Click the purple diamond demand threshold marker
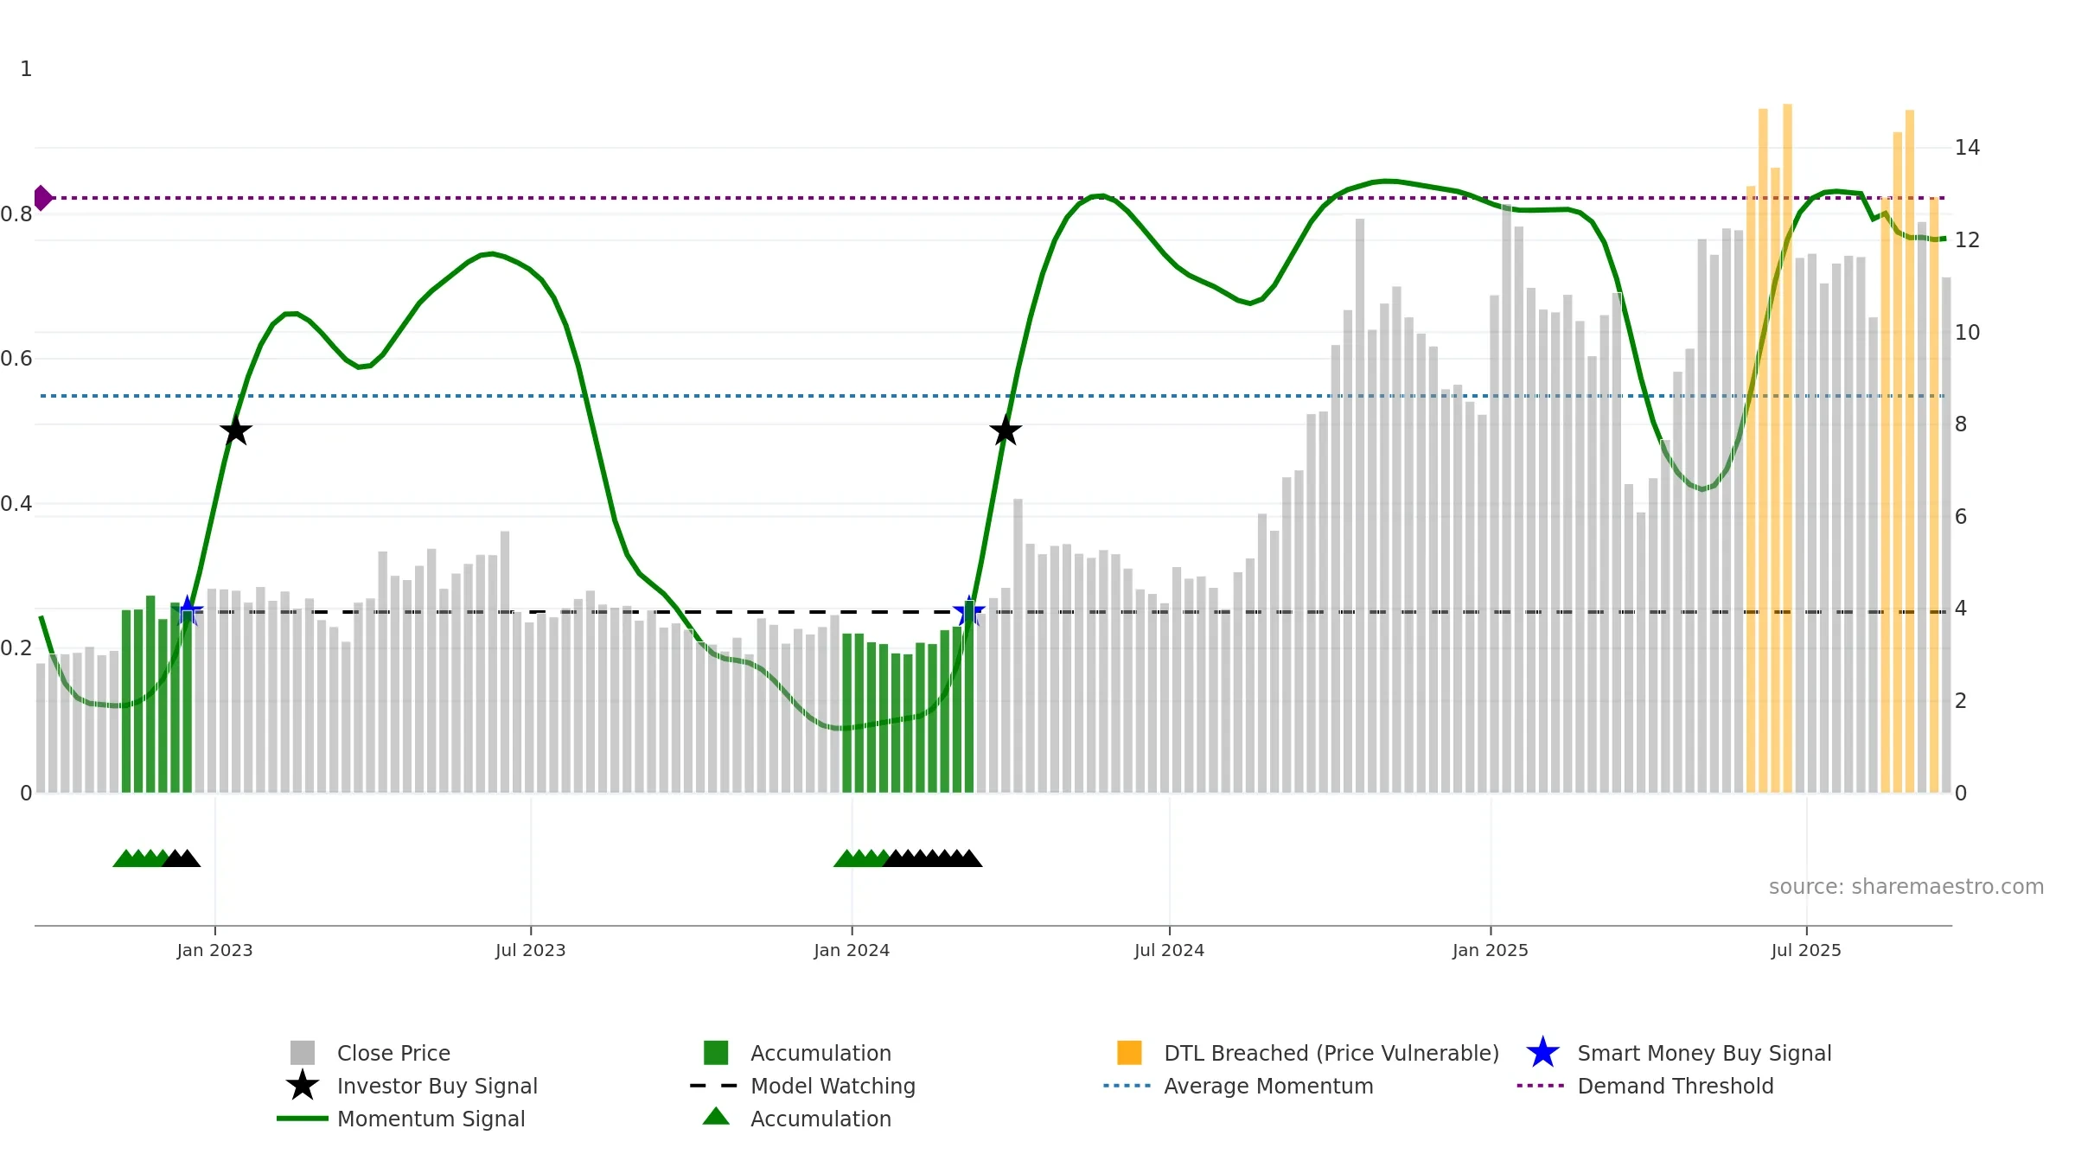Screen dimensions: 2075x1167 click(x=42, y=198)
